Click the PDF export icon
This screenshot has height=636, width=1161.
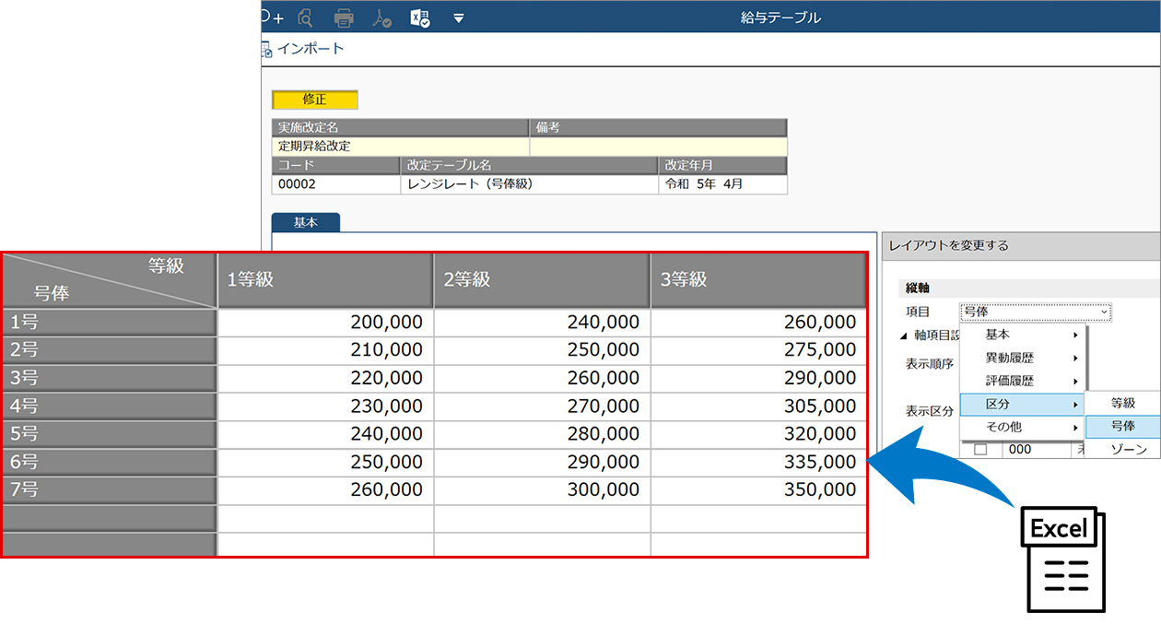[381, 18]
